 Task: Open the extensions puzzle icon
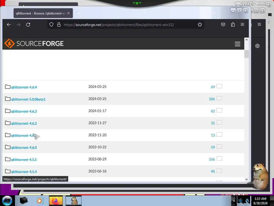click(233, 24)
